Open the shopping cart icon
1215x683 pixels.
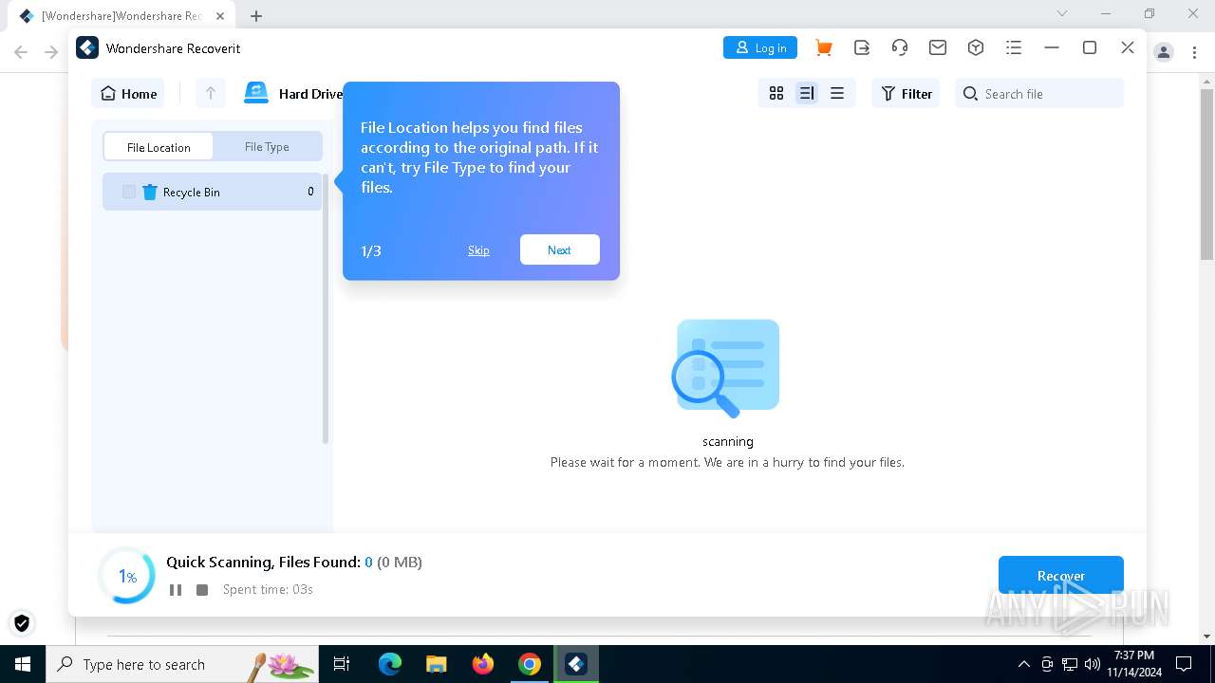[823, 47]
